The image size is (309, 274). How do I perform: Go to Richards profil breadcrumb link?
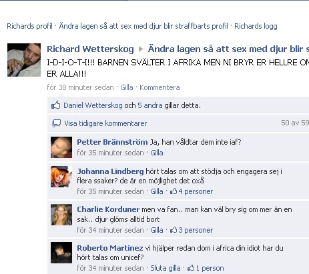click(29, 26)
